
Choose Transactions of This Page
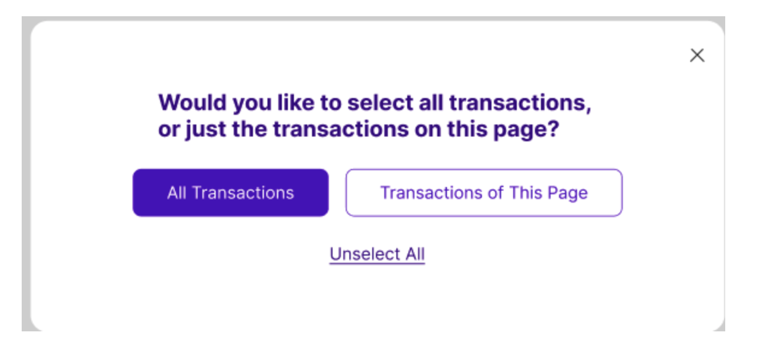click(484, 192)
